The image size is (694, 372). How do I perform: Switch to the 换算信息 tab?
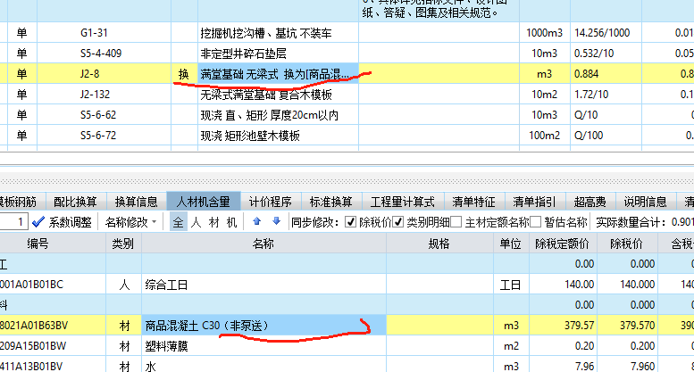[137, 202]
